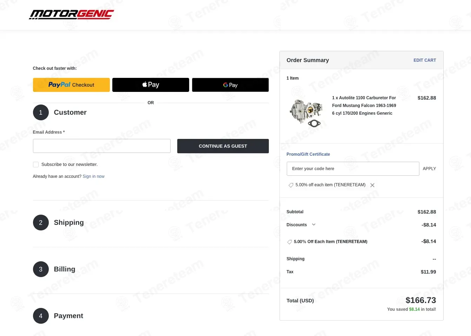Click the Total (USD) label

pyautogui.click(x=300, y=301)
